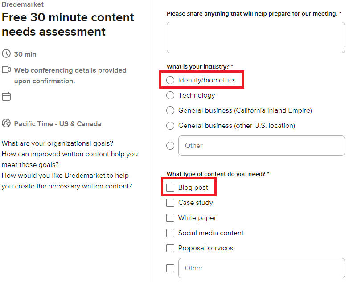349x282 pixels.
Task: Click the web conferencing camera icon
Action: click(6, 70)
